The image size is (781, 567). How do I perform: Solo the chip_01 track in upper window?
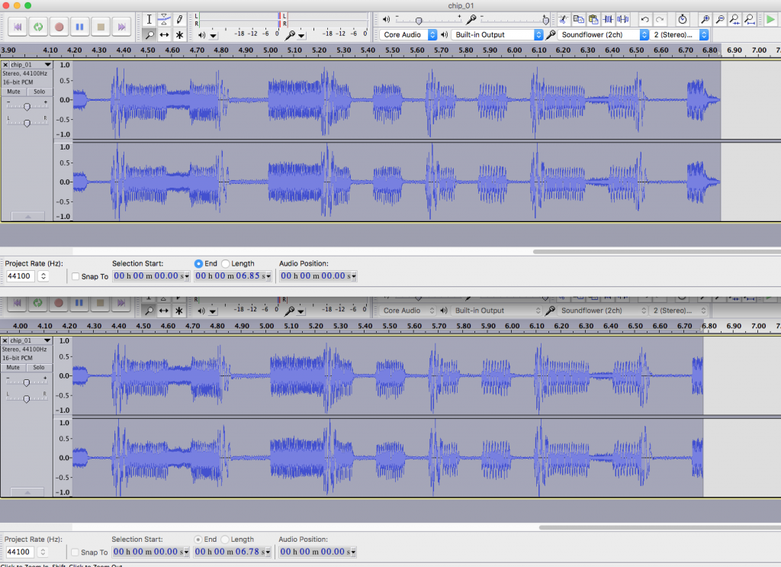click(x=40, y=92)
